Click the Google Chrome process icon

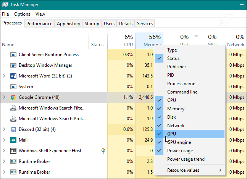(13, 97)
